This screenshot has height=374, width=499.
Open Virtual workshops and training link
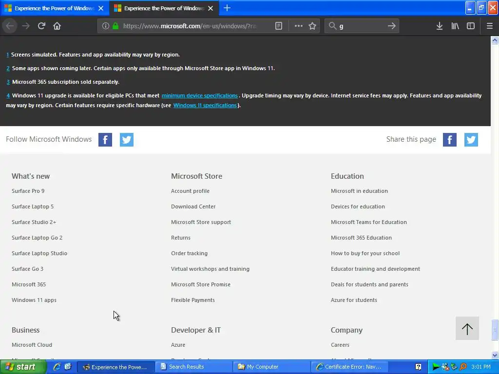(210, 269)
